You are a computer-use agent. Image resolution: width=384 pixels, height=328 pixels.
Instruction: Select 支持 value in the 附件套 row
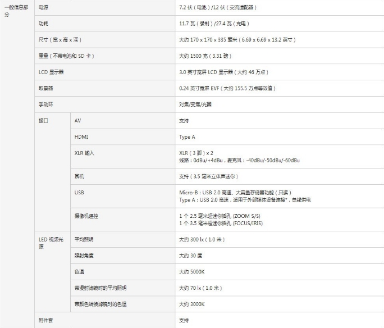click(184, 320)
